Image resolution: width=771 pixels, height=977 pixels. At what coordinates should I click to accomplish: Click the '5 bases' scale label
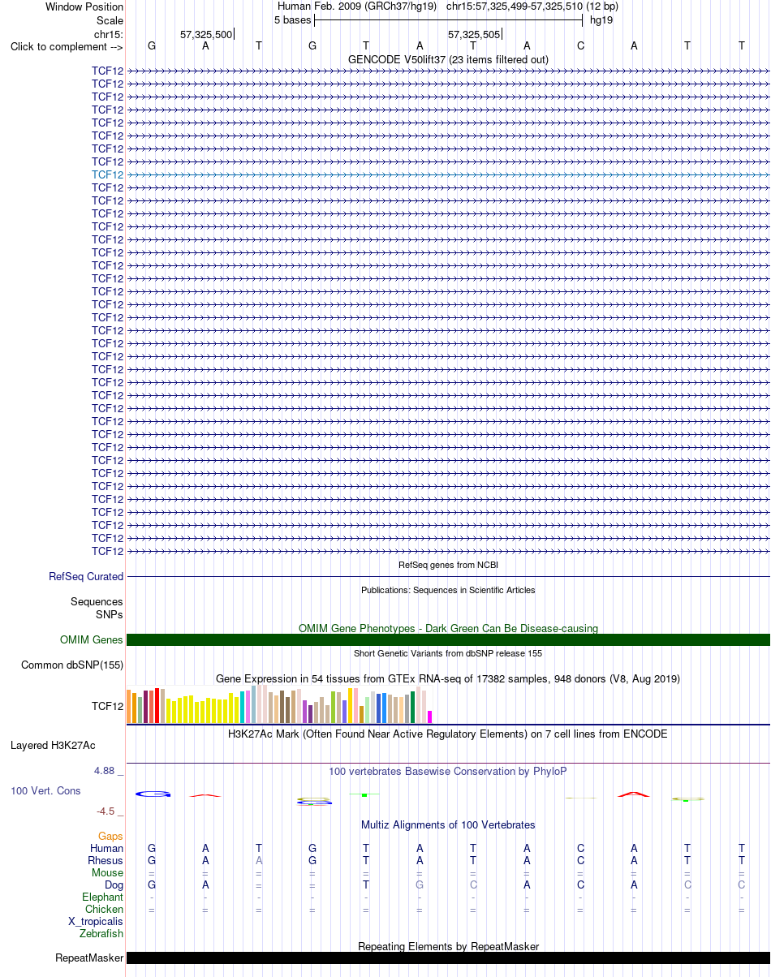click(292, 19)
